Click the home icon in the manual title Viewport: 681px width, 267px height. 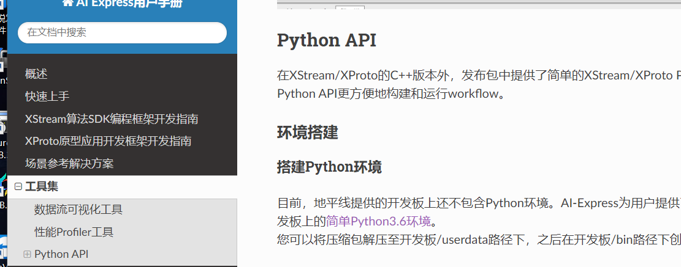pos(67,3)
